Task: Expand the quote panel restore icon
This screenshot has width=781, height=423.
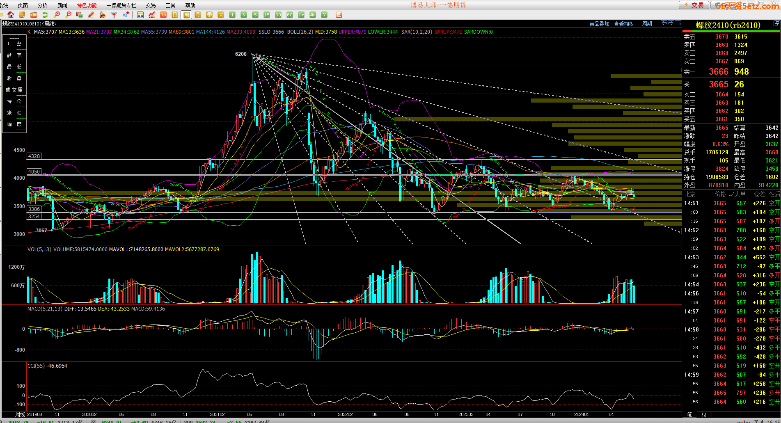Action: (776, 24)
